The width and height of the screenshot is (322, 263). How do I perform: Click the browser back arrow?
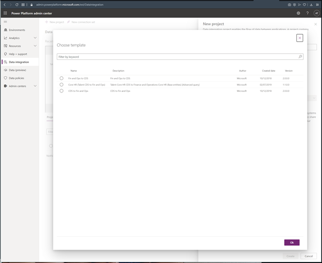pyautogui.click(x=4, y=5)
